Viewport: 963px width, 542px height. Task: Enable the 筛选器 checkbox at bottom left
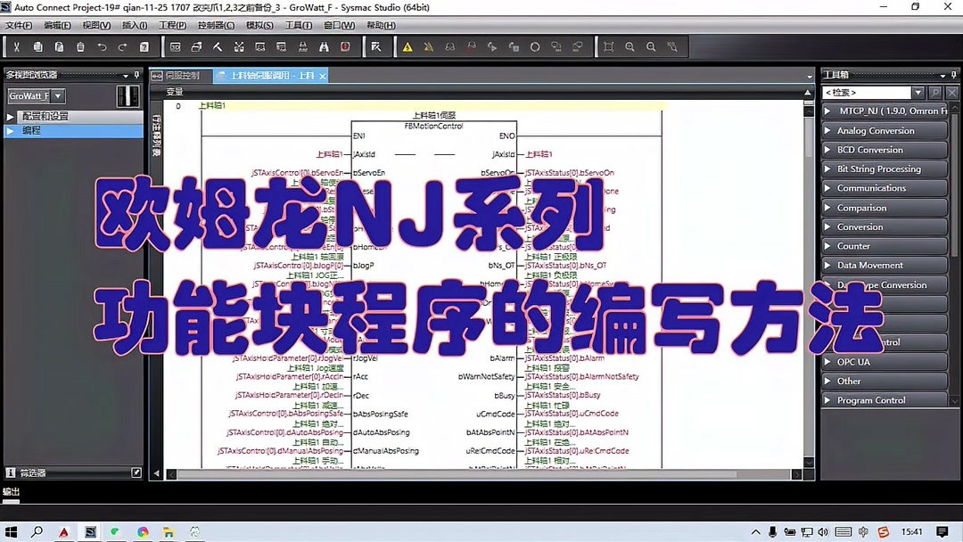[136, 472]
